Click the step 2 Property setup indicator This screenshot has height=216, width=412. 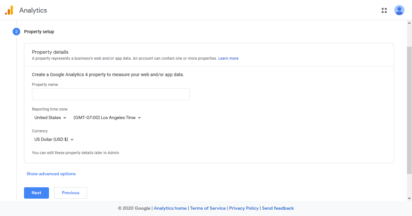[16, 32]
